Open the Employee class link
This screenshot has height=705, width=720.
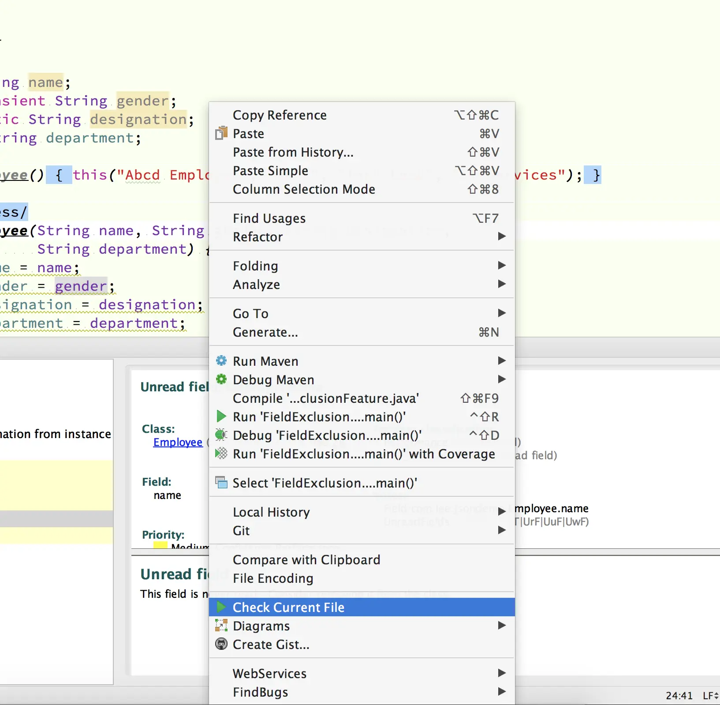pos(178,442)
